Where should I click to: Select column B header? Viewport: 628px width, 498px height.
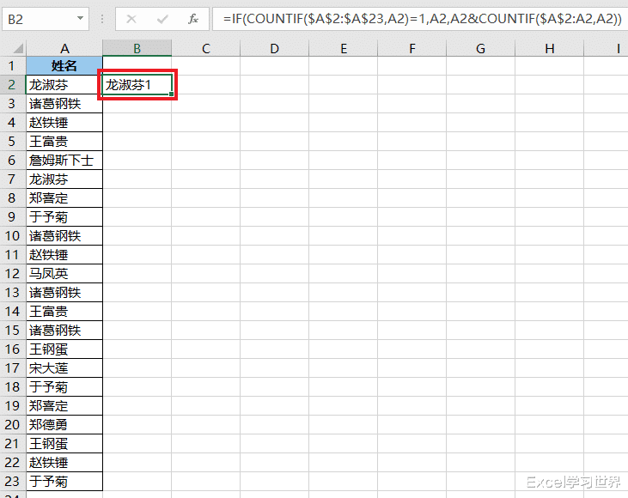tap(137, 48)
